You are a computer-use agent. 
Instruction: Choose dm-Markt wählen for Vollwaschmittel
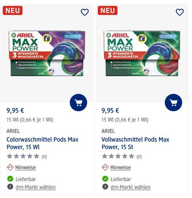(130, 187)
